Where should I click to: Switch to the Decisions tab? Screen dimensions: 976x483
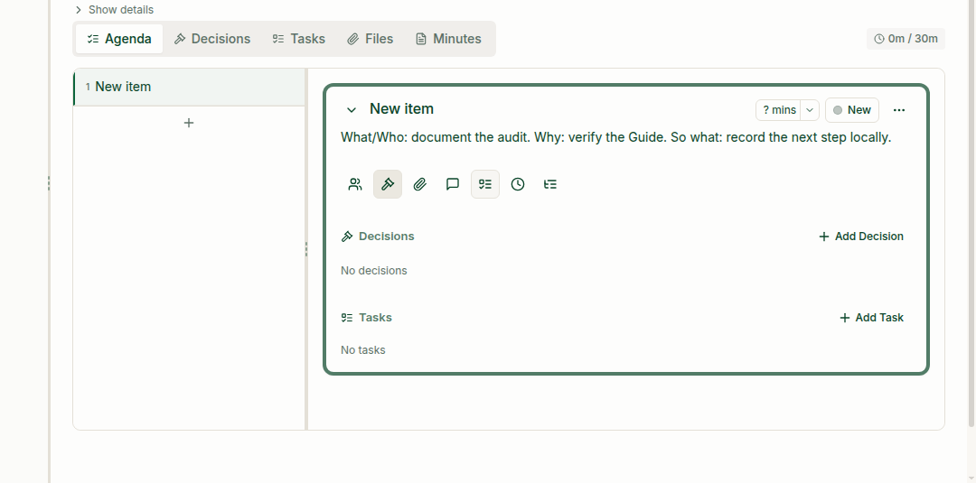(x=212, y=39)
